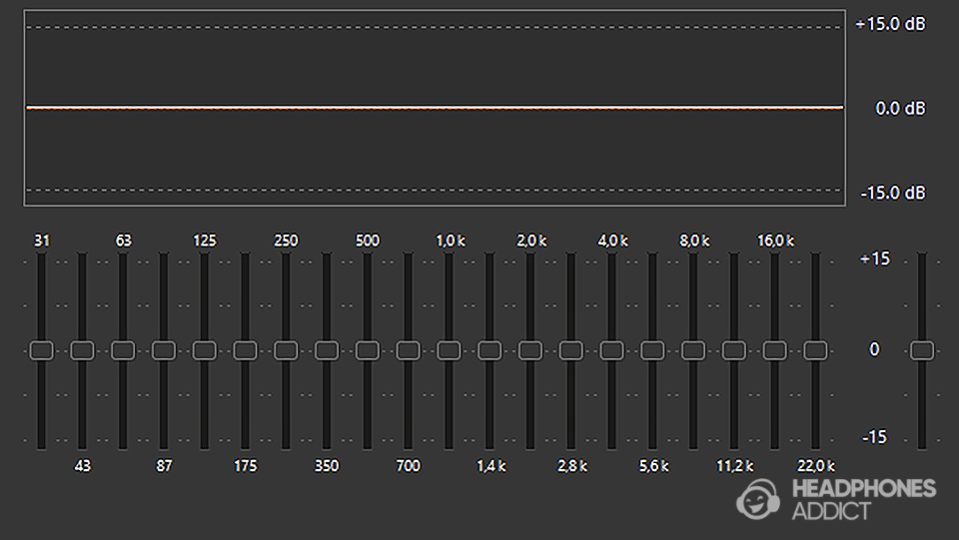Viewport: 959px width, 540px height.
Task: Click the +15 slider scale label
Action: 875,260
